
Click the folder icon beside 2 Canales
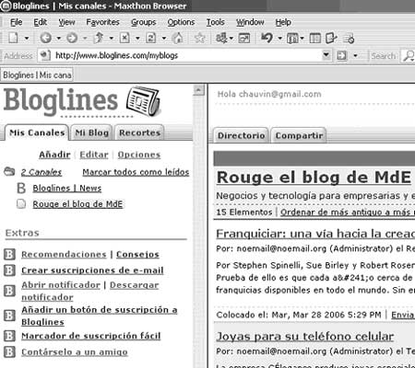[x=9, y=171]
